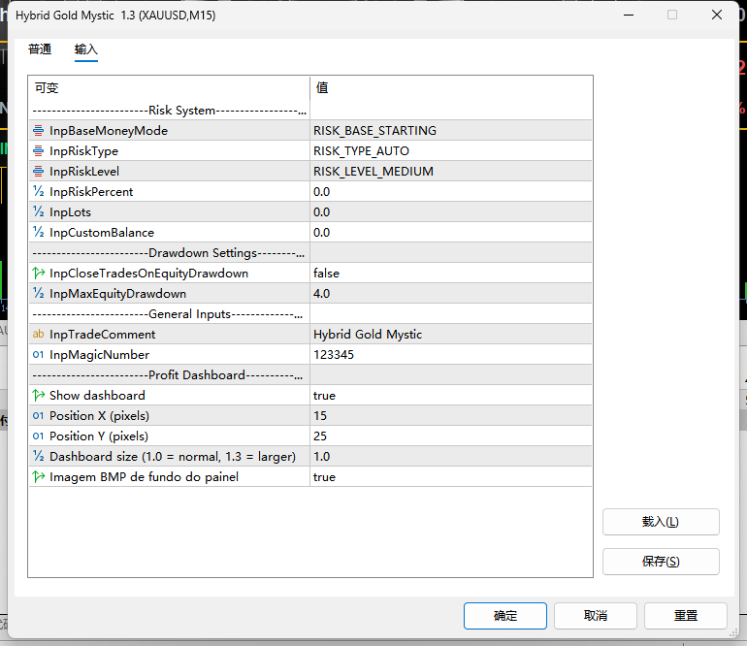Select the Position Y (pixels) parameter name
747x646 pixels.
click(x=99, y=436)
